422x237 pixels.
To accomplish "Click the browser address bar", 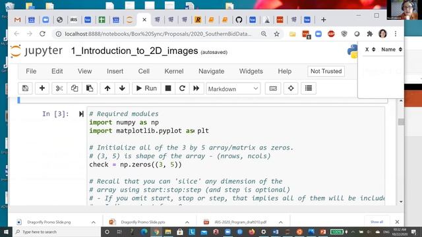I will tap(158, 34).
